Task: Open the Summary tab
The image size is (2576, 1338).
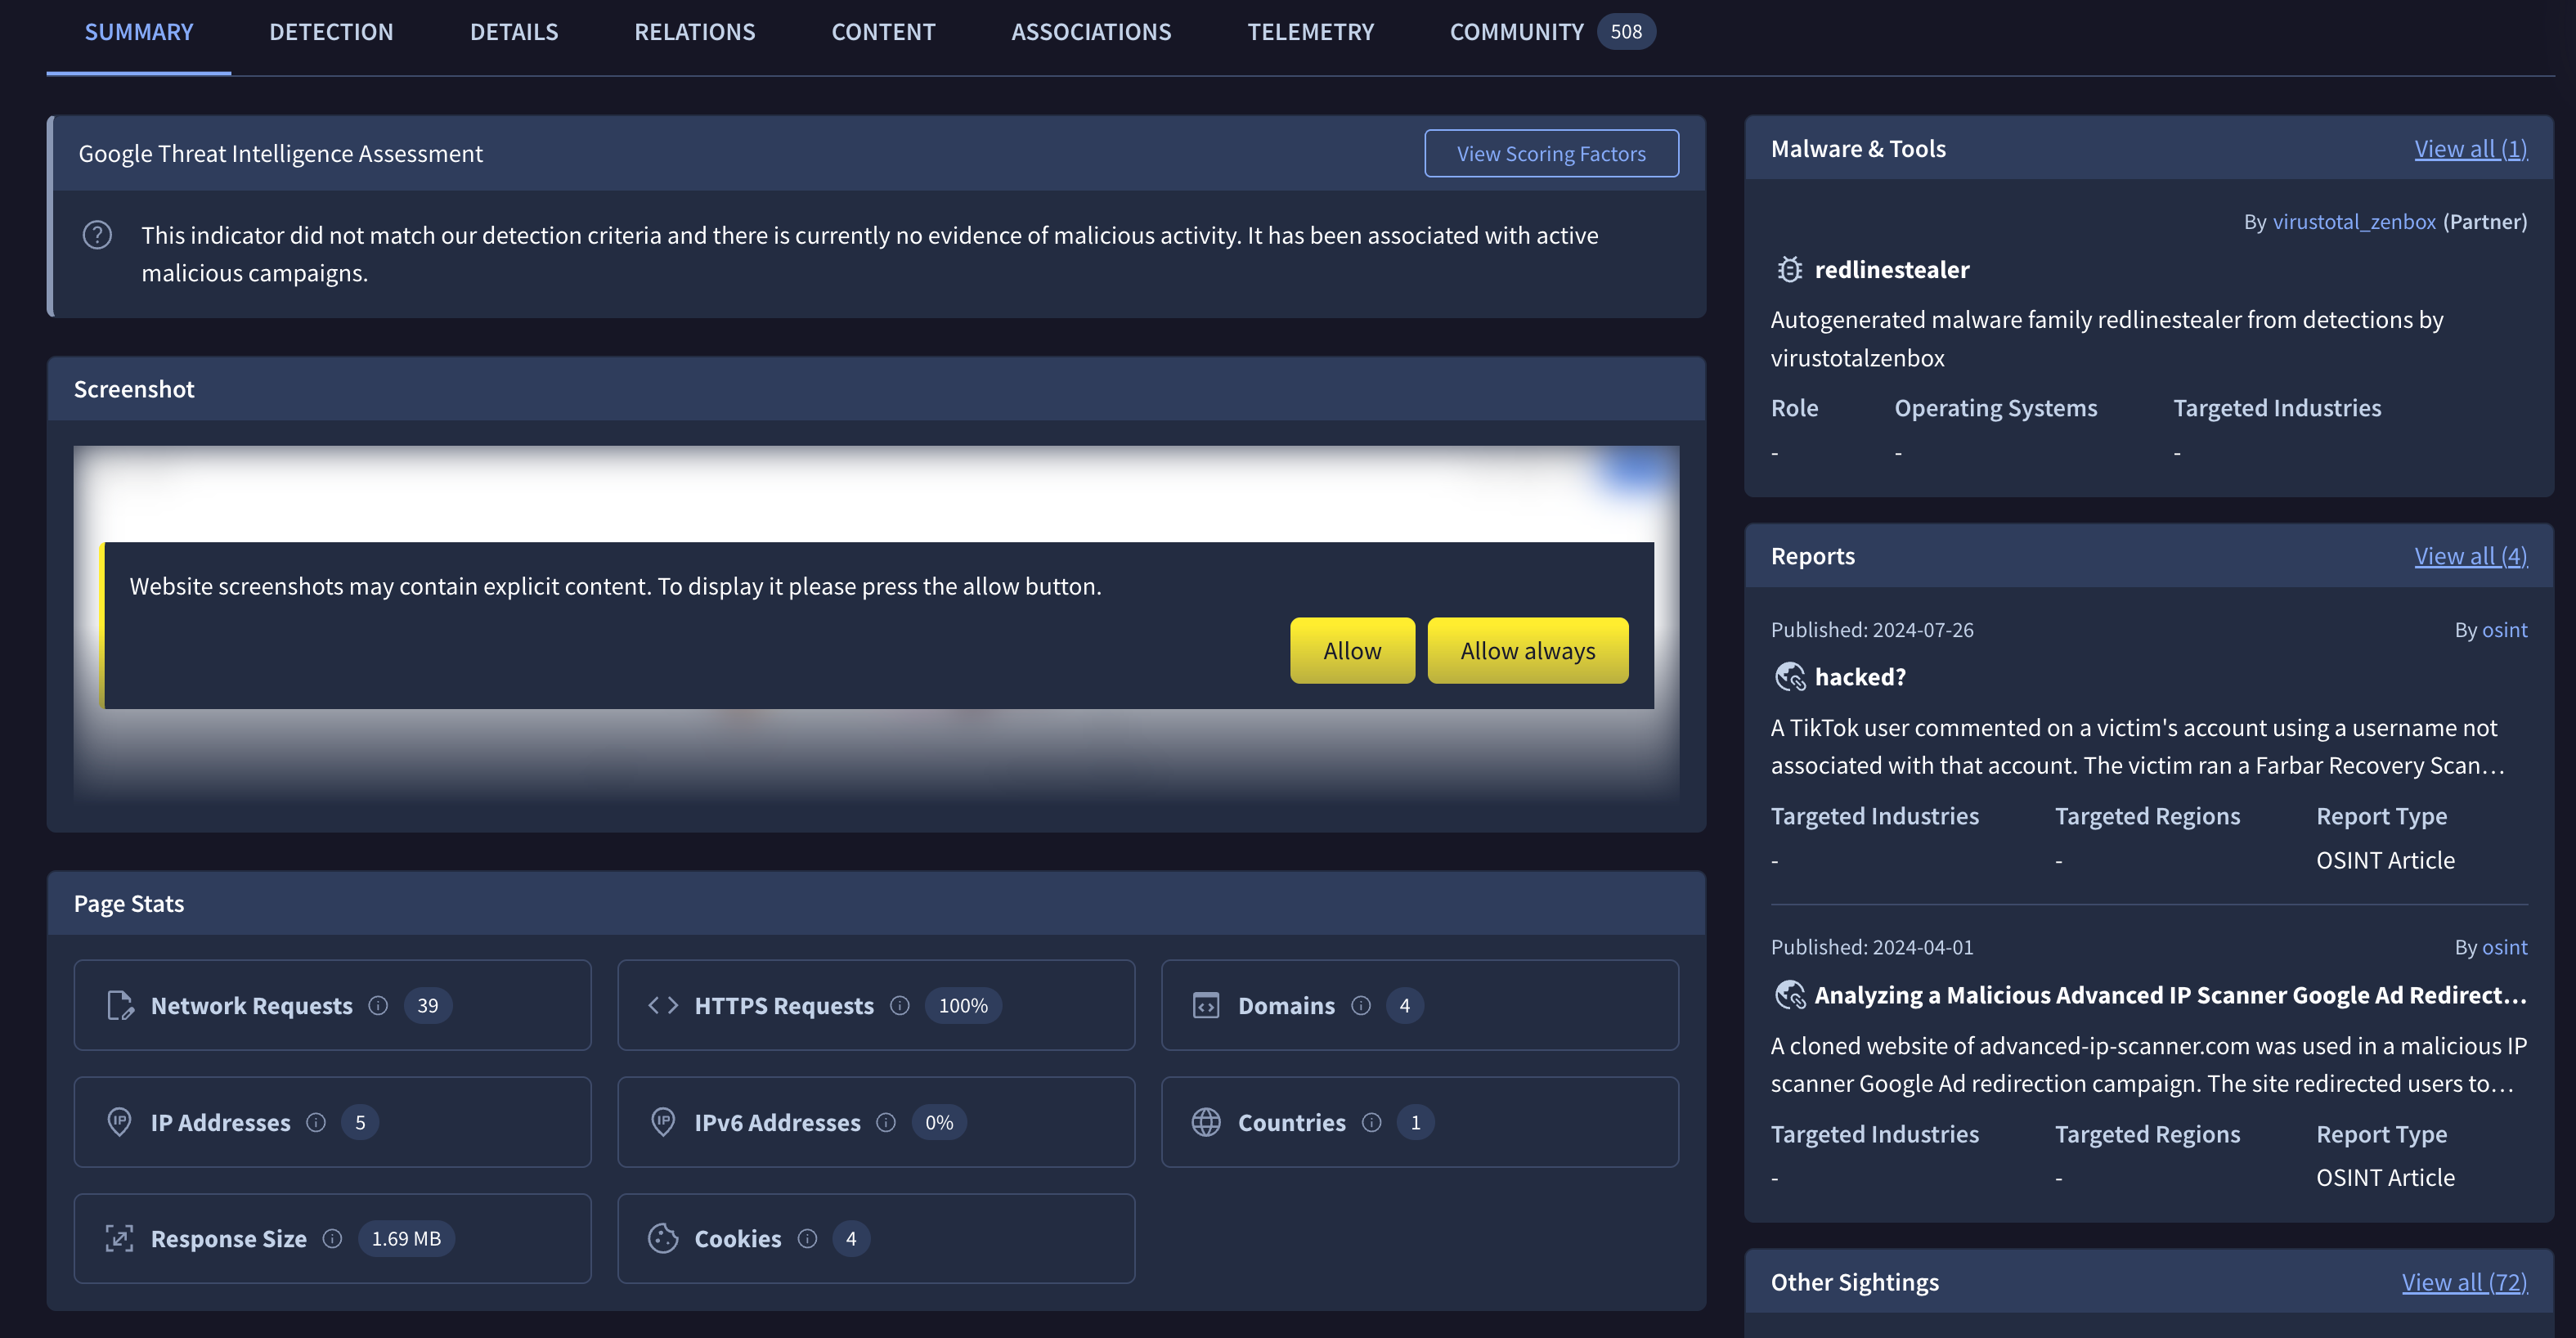Action: tap(139, 32)
